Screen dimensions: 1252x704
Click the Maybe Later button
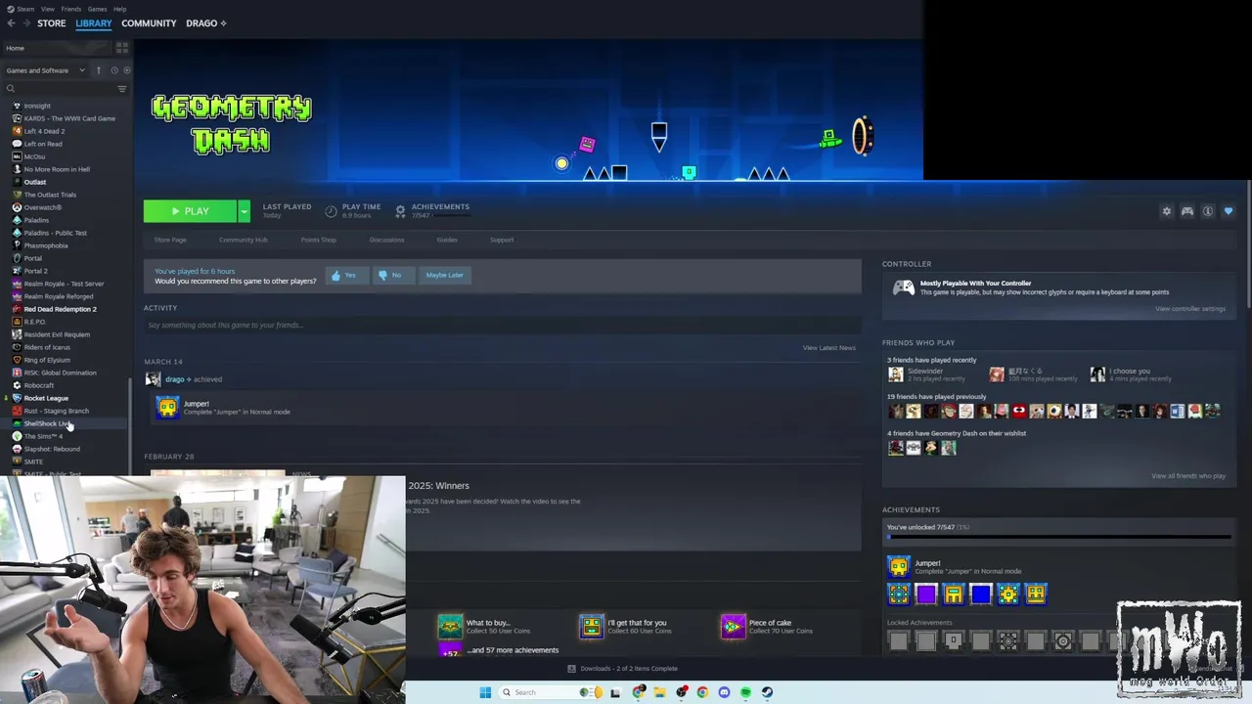click(444, 276)
